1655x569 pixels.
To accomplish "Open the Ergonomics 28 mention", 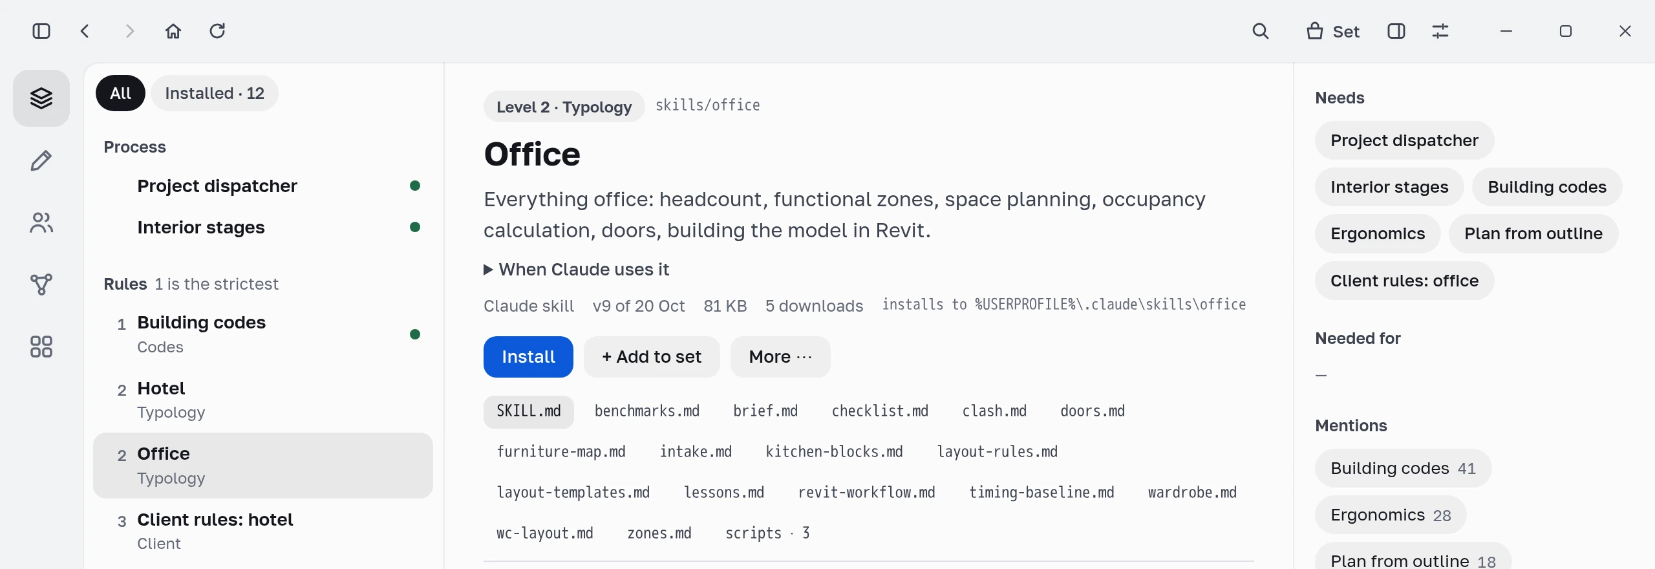I will coord(1391,515).
